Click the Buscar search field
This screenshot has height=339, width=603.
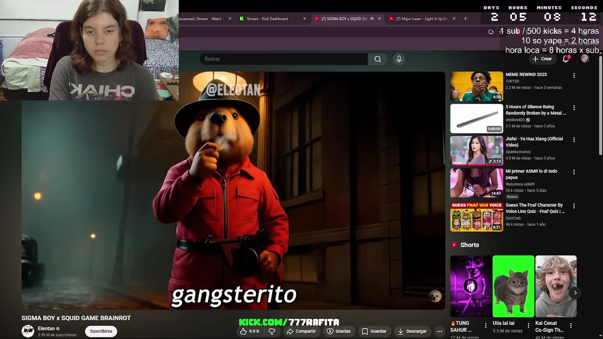pyautogui.click(x=284, y=59)
